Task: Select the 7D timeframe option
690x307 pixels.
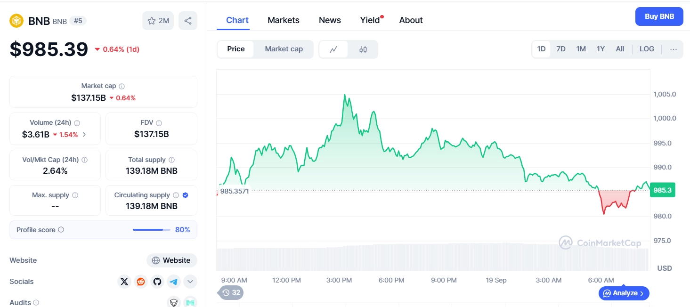Action: pos(561,48)
